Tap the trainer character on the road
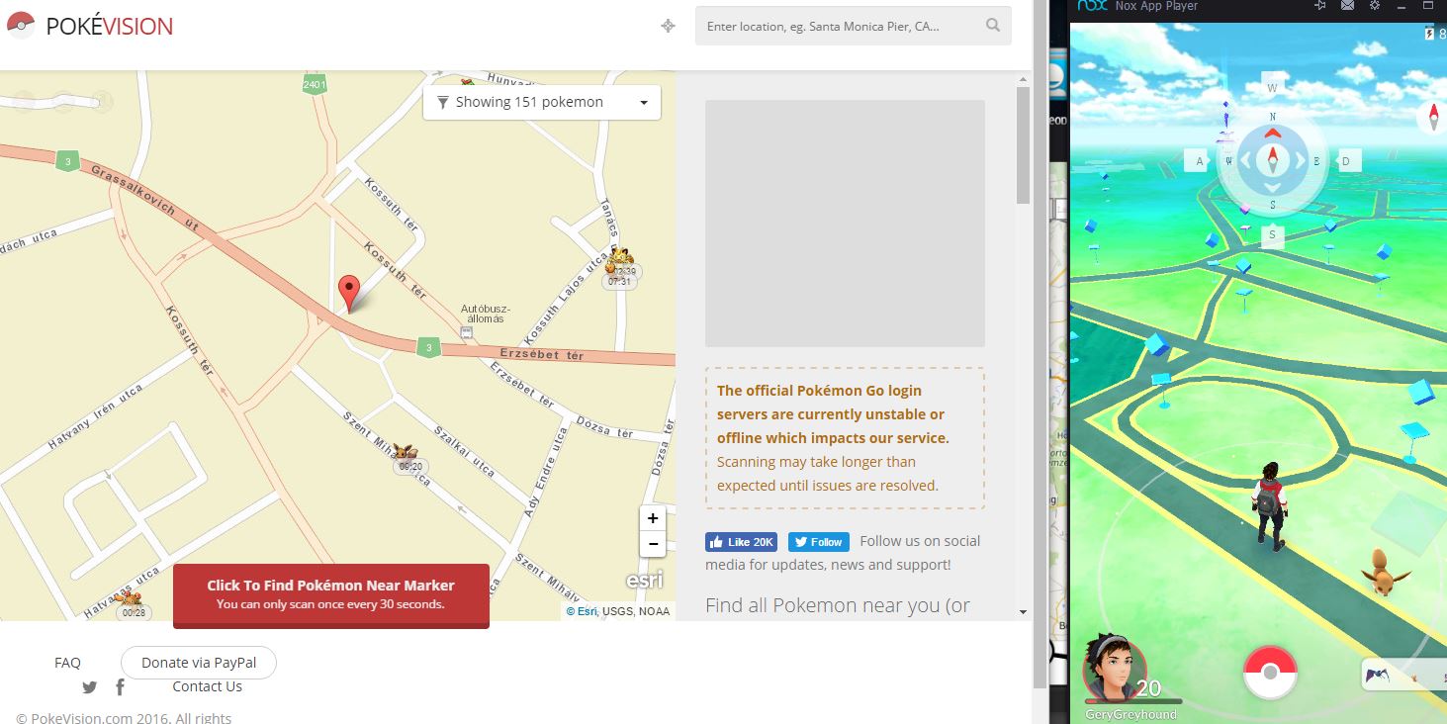 point(1268,505)
